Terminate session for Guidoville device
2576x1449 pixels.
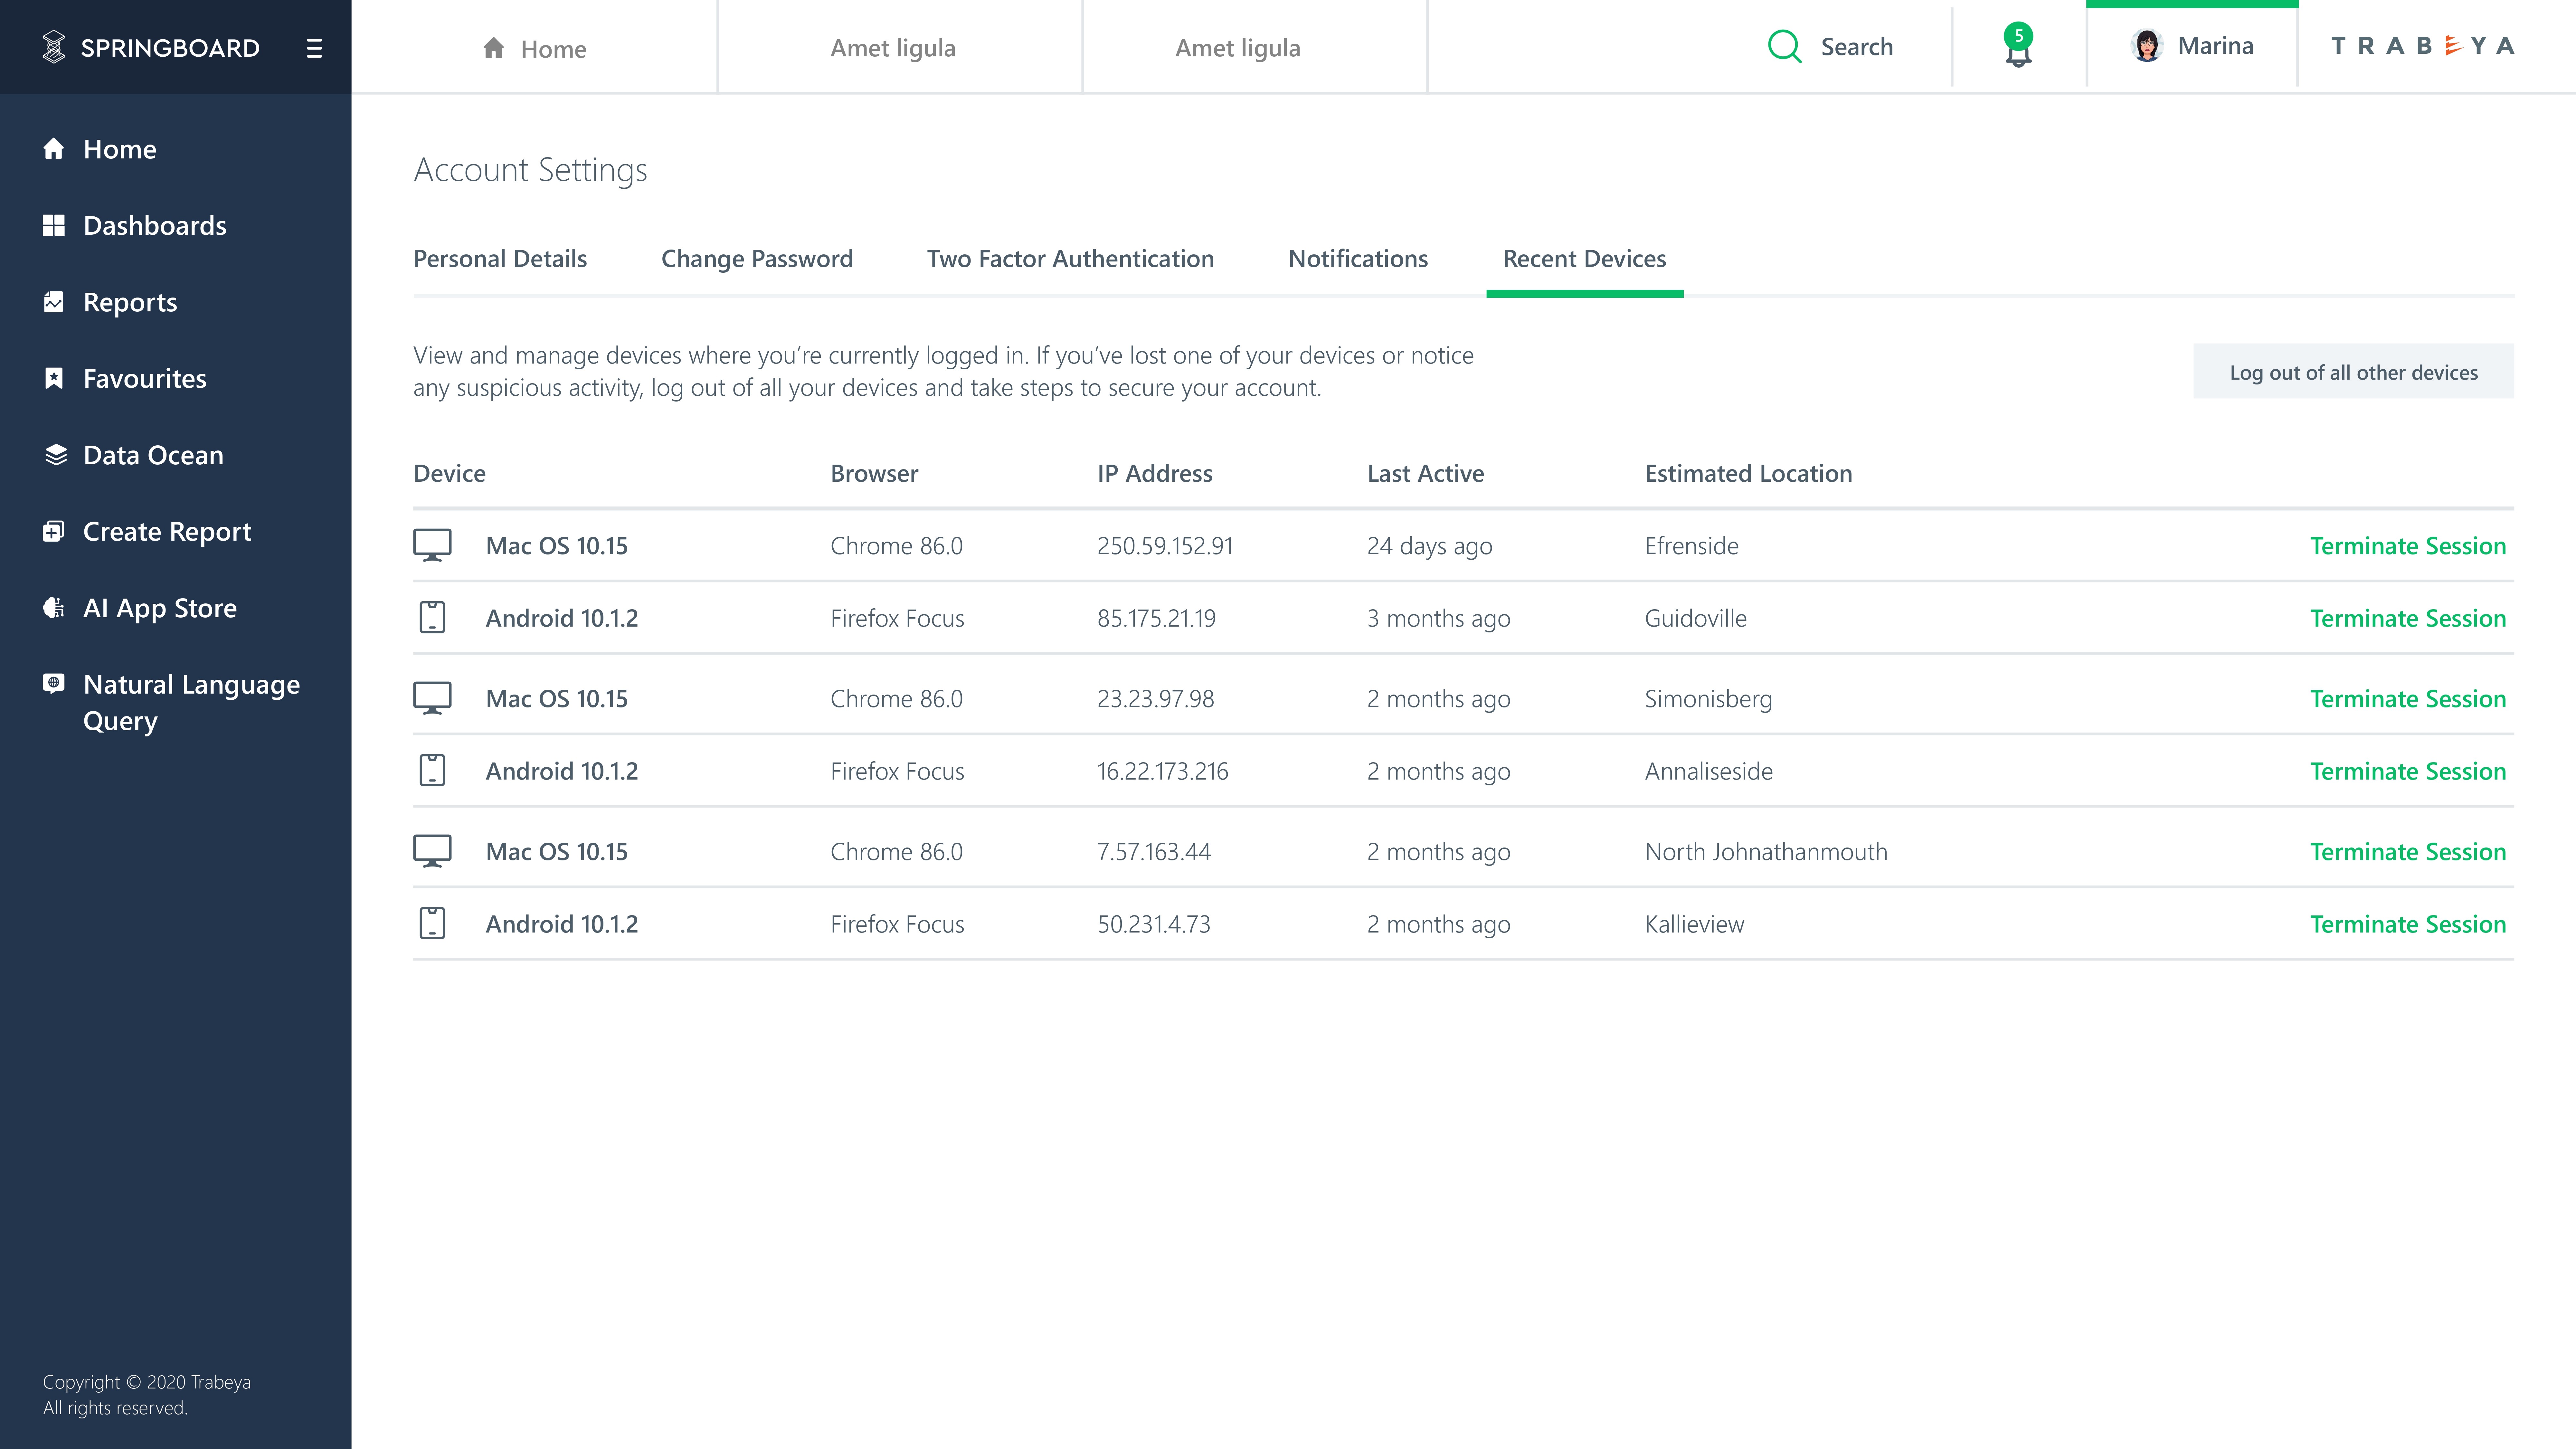2408,618
